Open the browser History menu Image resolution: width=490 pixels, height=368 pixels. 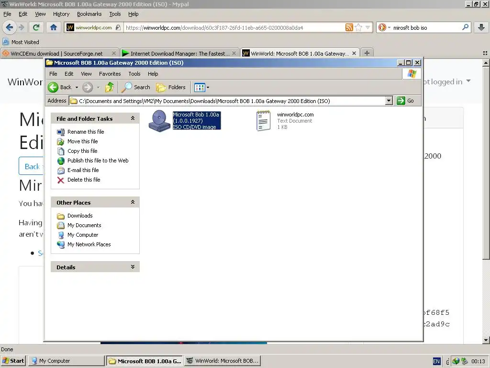(x=61, y=14)
